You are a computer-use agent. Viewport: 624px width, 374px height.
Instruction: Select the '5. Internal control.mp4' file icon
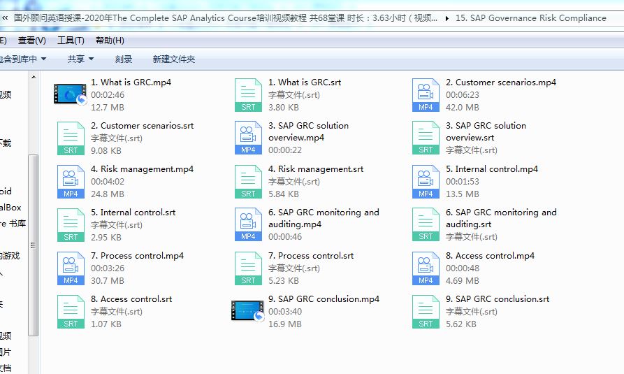(x=426, y=182)
